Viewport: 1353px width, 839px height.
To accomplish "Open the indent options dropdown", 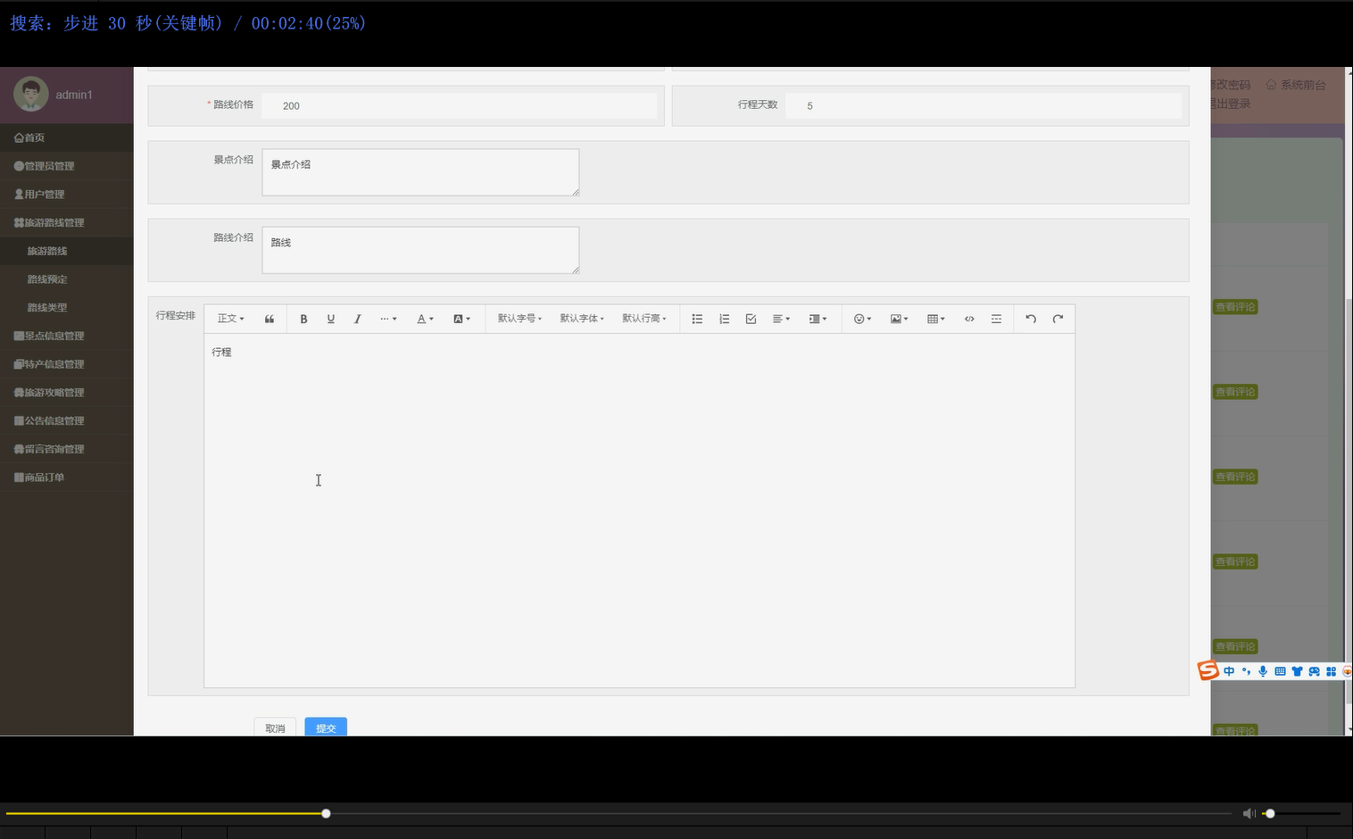I will click(x=818, y=319).
